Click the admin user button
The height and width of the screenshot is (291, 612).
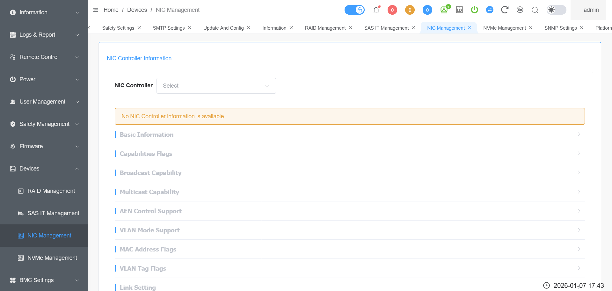pos(591,10)
